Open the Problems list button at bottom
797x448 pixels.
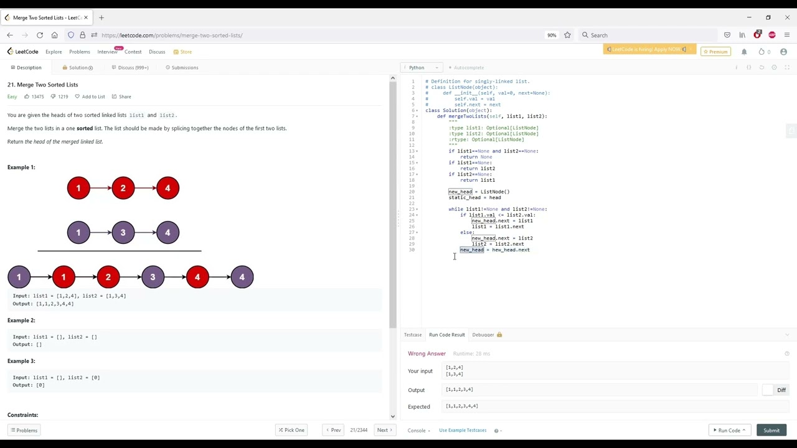click(24, 431)
